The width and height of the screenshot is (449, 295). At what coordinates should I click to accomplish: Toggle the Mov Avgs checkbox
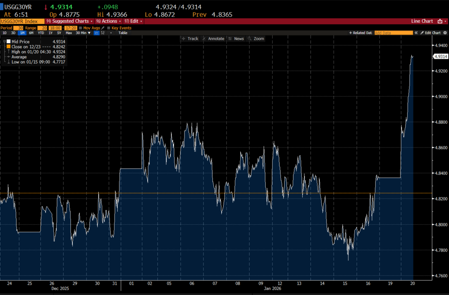(x=81, y=27)
